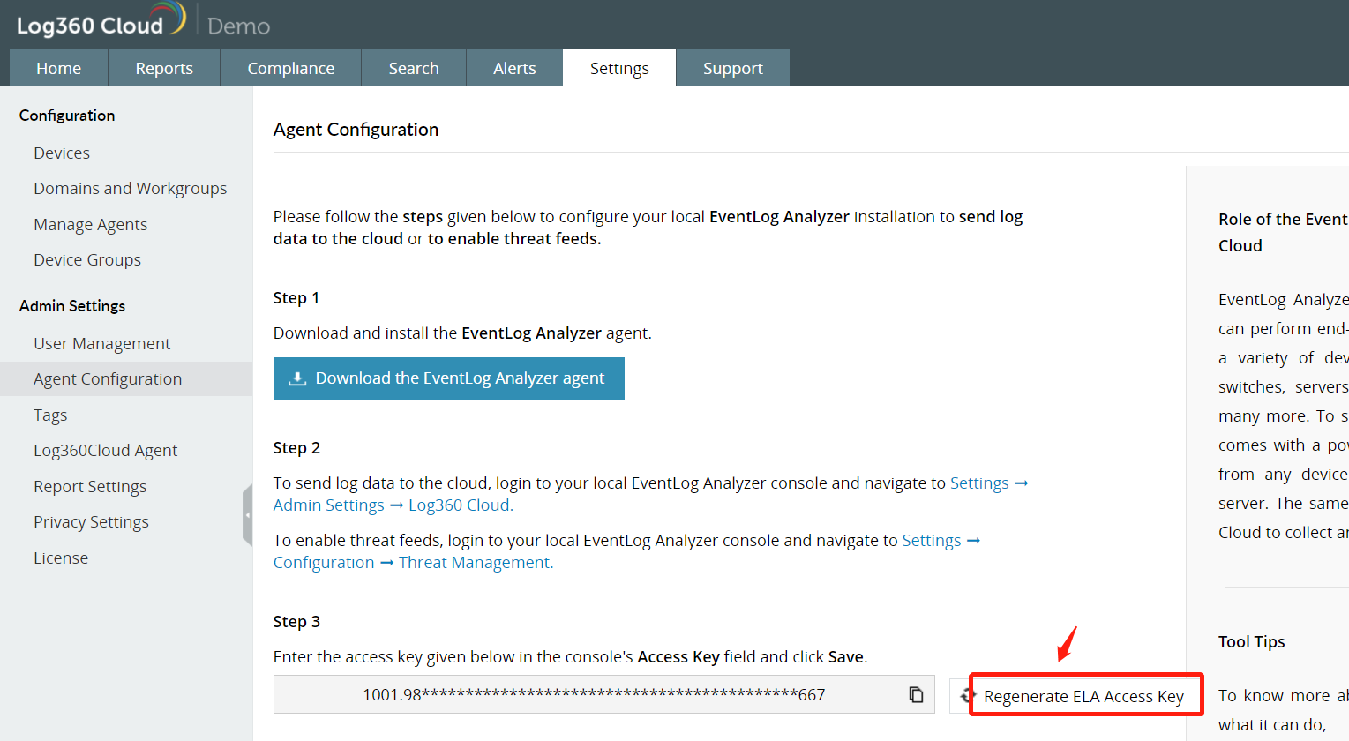Click the Configuration section heading
This screenshot has height=741, width=1349.
67,115
